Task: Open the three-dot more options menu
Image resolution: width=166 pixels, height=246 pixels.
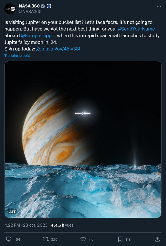Action: (159, 6)
